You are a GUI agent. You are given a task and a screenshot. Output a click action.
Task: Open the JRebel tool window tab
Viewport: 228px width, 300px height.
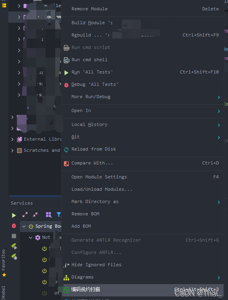point(4,293)
